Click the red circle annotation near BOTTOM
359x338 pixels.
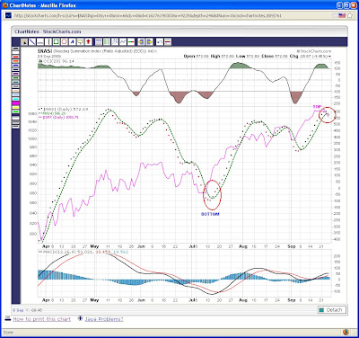212,195
